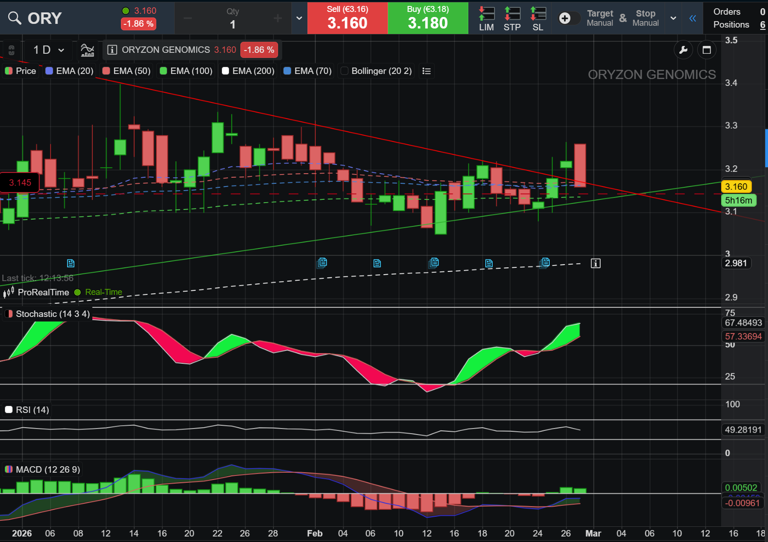Viewport: 768px width, 542px height.
Task: Toggle Bollinger (20 2) indicator visibility
Action: point(344,71)
